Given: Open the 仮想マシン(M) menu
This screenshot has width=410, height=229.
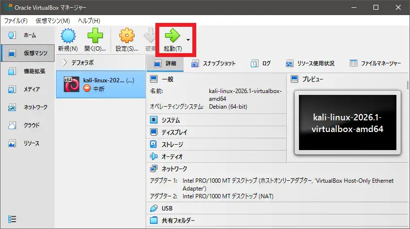Looking at the screenshot, I should (x=53, y=20).
